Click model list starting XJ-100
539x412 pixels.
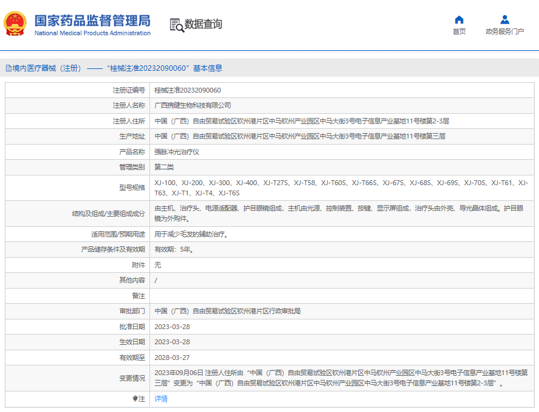tap(341, 188)
